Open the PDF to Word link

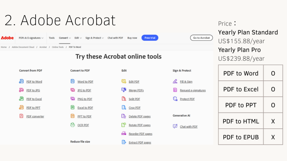34,82
